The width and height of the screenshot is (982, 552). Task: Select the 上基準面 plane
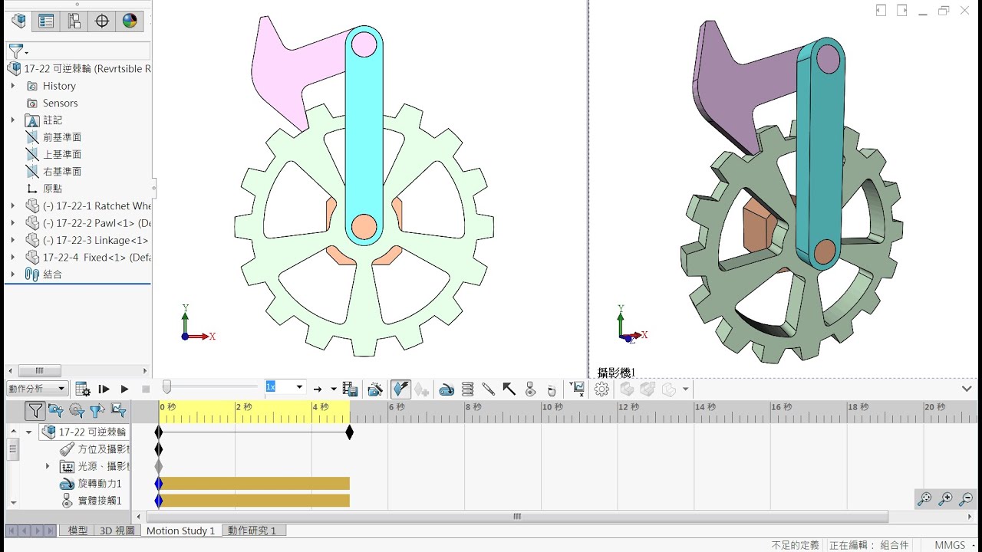pyautogui.click(x=54, y=154)
